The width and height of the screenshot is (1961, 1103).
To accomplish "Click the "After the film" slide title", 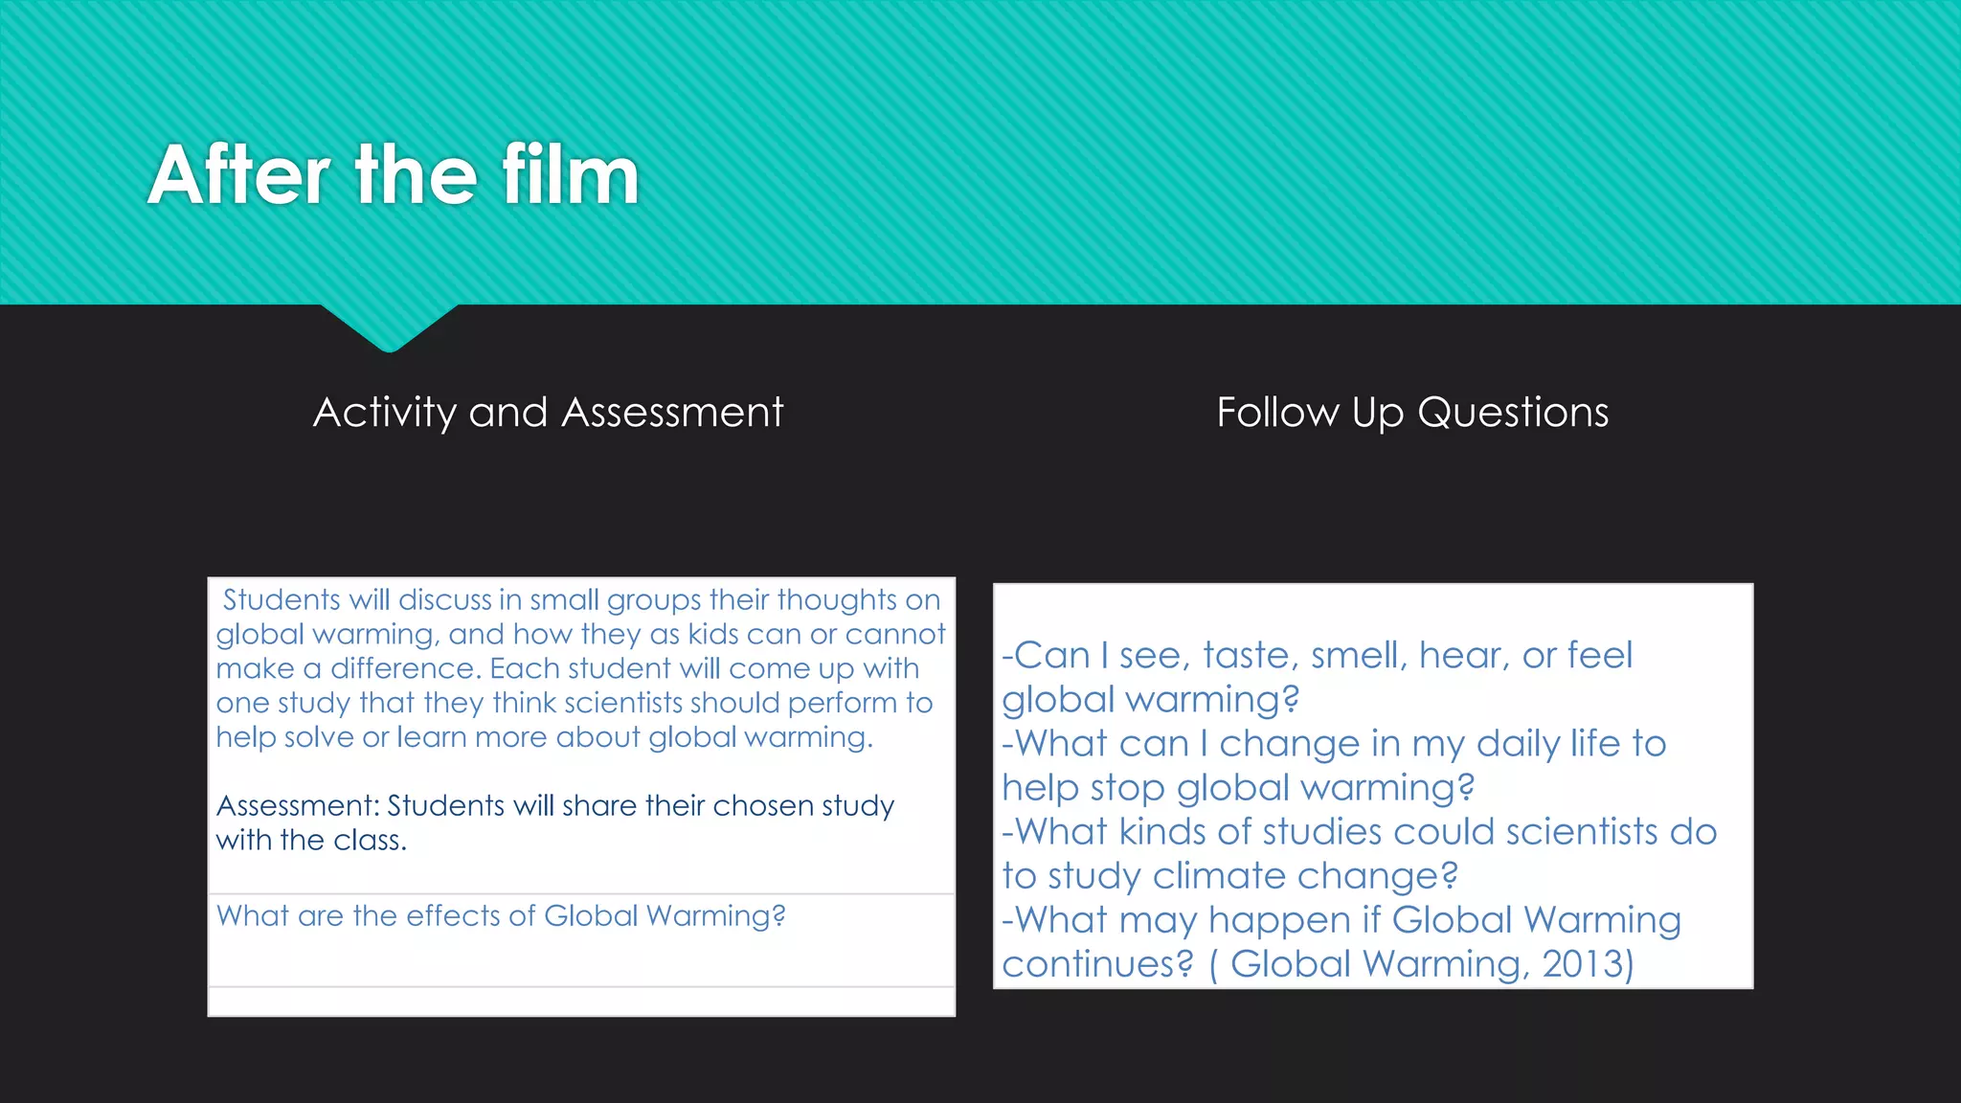I will coord(394,175).
